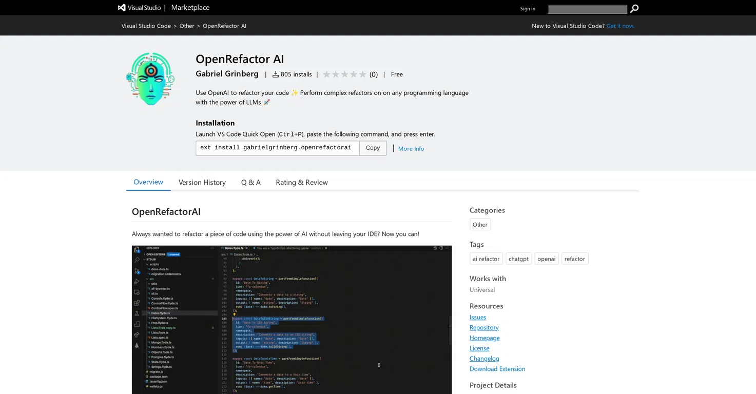This screenshot has height=394, width=756.
Task: Click the search magnifier icon
Action: 634,9
